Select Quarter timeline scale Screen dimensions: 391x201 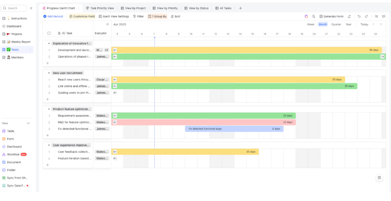pos(336,24)
